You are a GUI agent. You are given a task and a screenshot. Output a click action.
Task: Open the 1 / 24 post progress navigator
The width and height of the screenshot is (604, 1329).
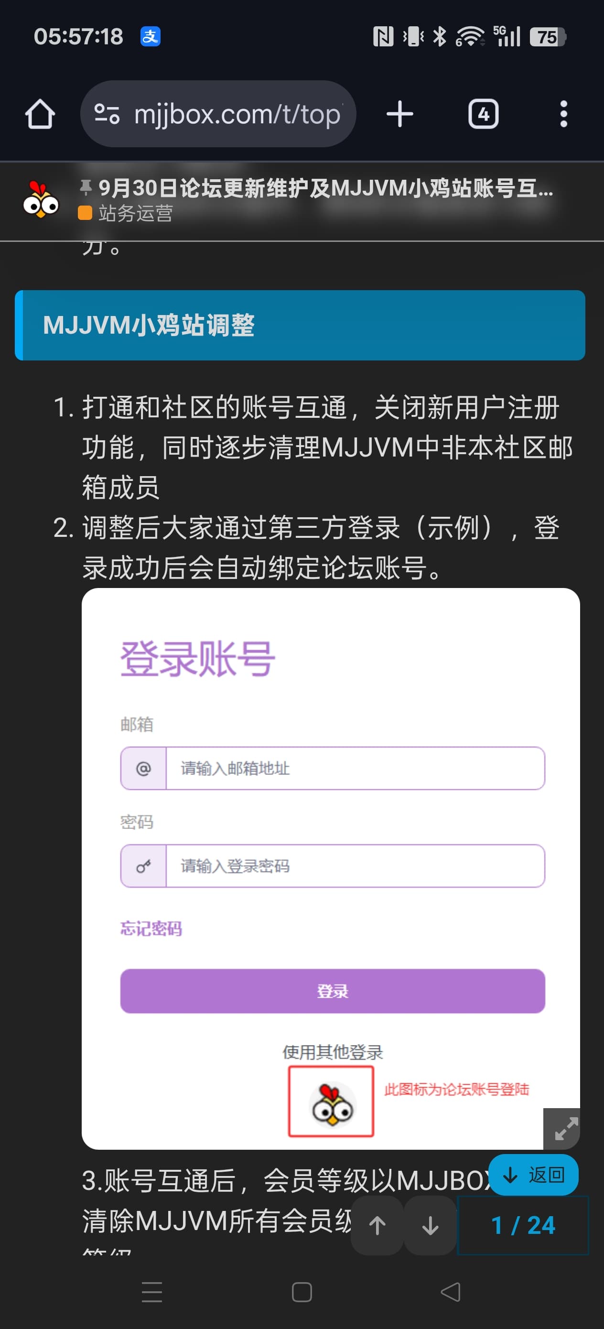click(522, 1225)
